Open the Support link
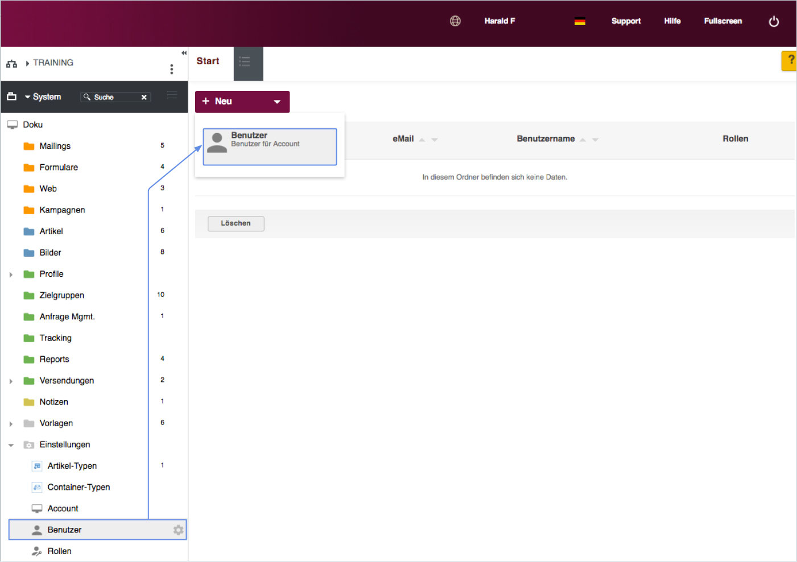Screen dimensions: 797x562 626,21
